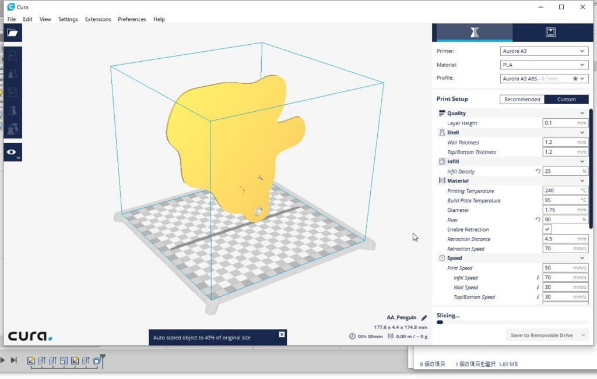Click the Print Speed input field

coord(566,268)
